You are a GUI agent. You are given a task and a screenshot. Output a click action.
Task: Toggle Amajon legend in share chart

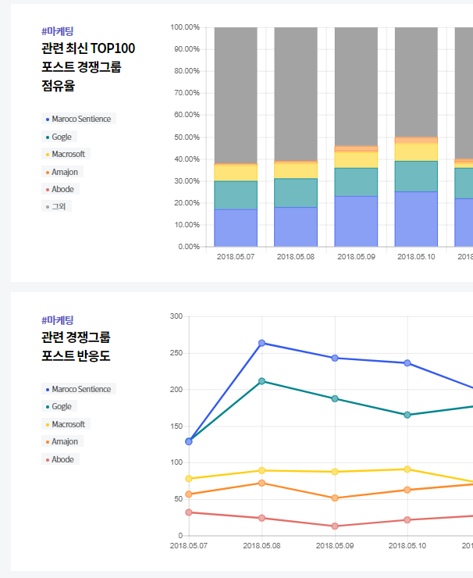click(x=62, y=172)
